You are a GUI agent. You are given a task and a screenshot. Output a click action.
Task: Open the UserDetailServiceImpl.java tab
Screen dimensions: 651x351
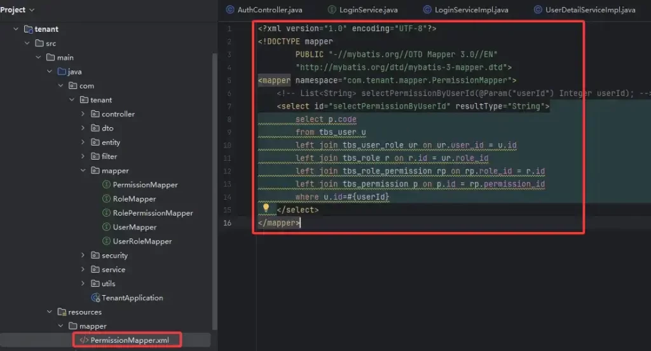pyautogui.click(x=585, y=10)
